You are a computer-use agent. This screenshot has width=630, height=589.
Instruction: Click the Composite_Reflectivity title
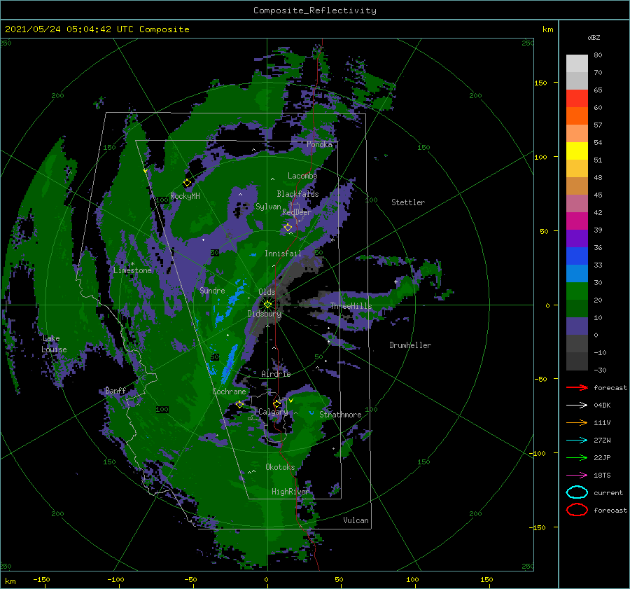pyautogui.click(x=315, y=11)
